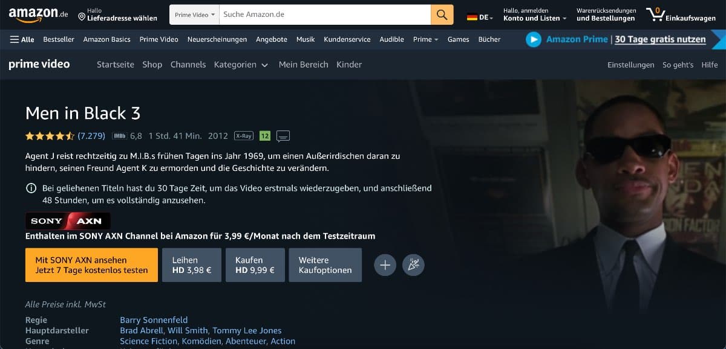Click the Amazon.de logo
The height and width of the screenshot is (349, 726).
pyautogui.click(x=38, y=14)
